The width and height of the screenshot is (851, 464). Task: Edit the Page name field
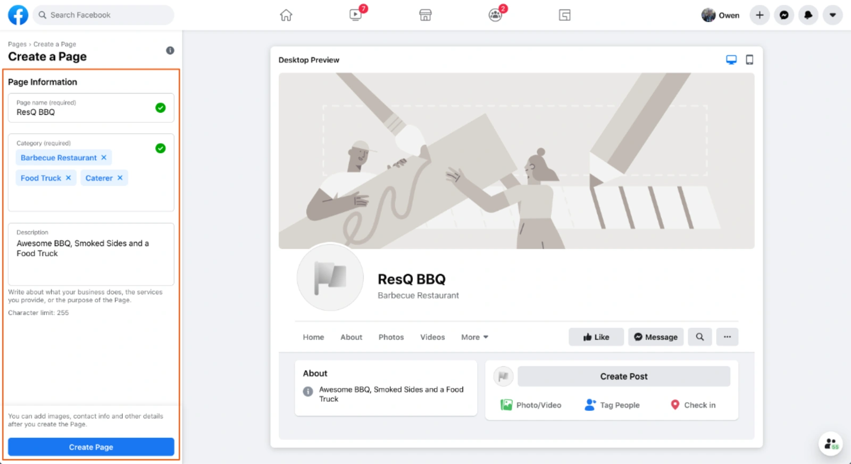coord(91,108)
